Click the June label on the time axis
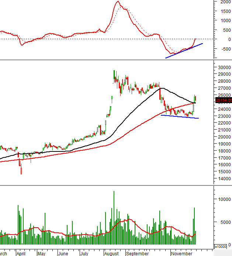 tap(63, 254)
